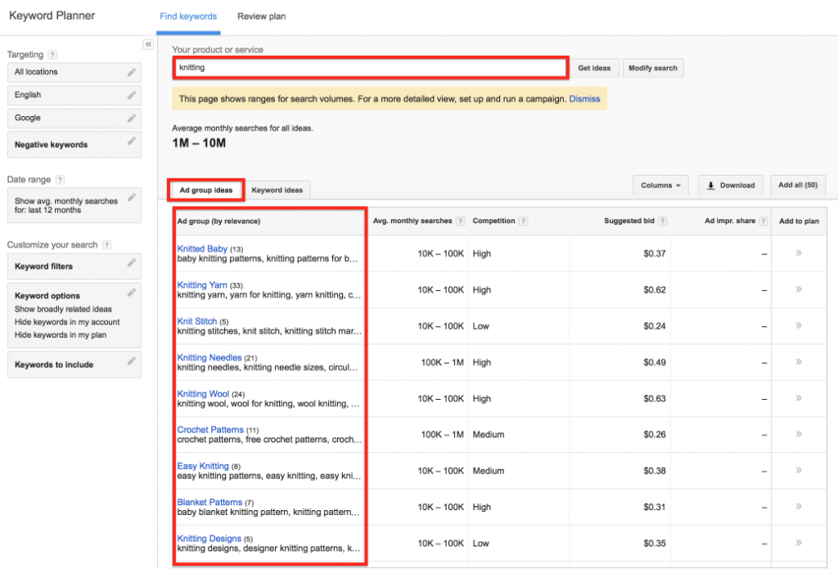Viewport: 838px width, 569px height.
Task: Click the 1M – 10M average searches value
Action: 199,143
